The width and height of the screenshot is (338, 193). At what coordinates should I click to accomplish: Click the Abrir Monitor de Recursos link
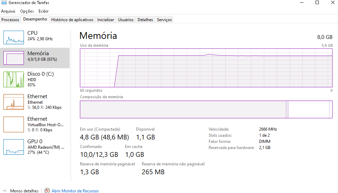coord(75,191)
